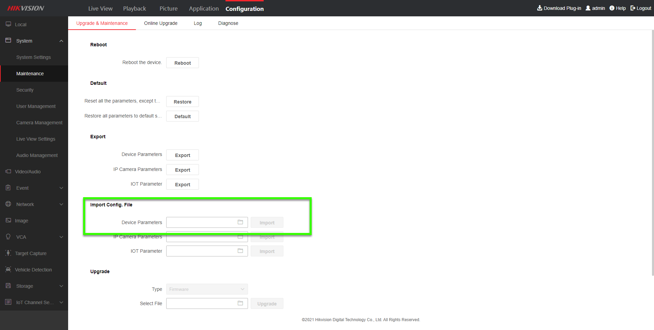The width and height of the screenshot is (654, 330).
Task: Click the admin user icon
Action: click(x=588, y=8)
